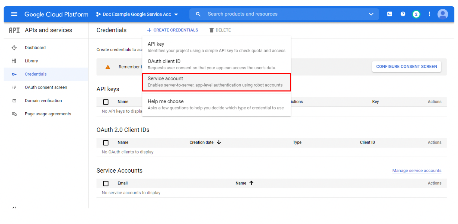The height and width of the screenshot is (224, 458).
Task: Click the APIs and services heading
Action: (x=48, y=30)
